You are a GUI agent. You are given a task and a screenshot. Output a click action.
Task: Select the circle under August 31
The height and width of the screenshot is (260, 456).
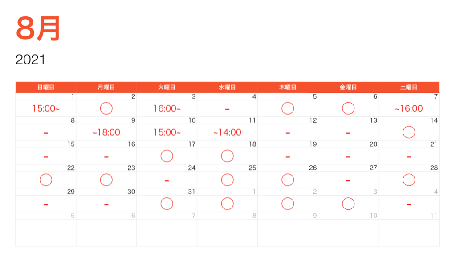coord(167,204)
